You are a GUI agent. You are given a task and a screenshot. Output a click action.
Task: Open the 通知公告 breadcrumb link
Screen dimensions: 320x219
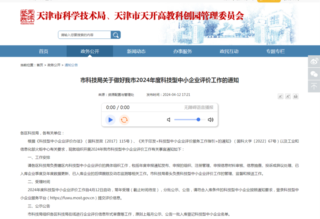(71, 65)
